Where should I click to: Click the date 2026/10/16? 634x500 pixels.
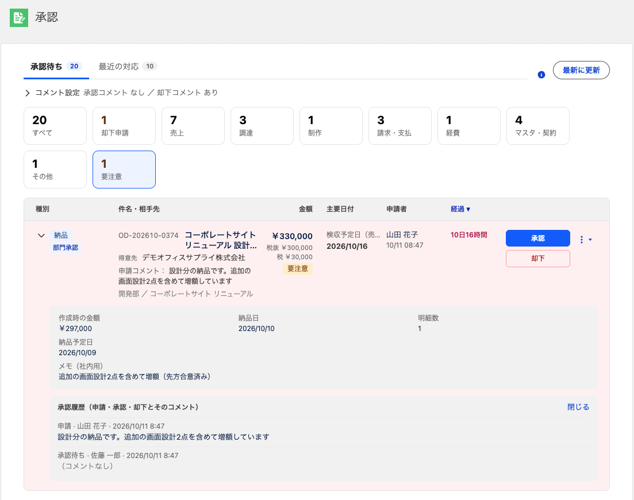(347, 246)
